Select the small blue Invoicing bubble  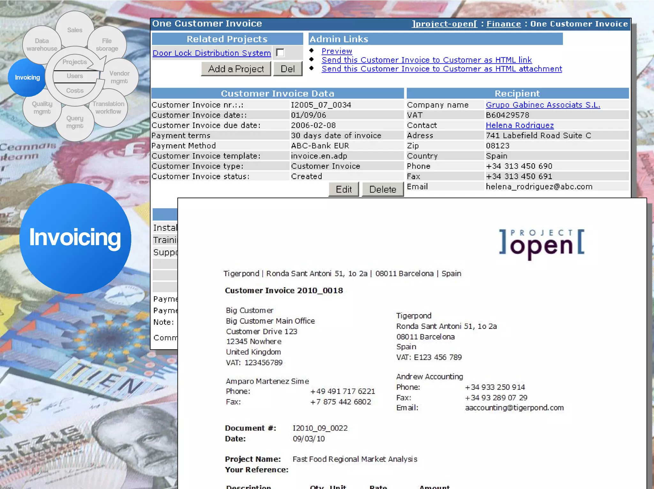tap(27, 78)
